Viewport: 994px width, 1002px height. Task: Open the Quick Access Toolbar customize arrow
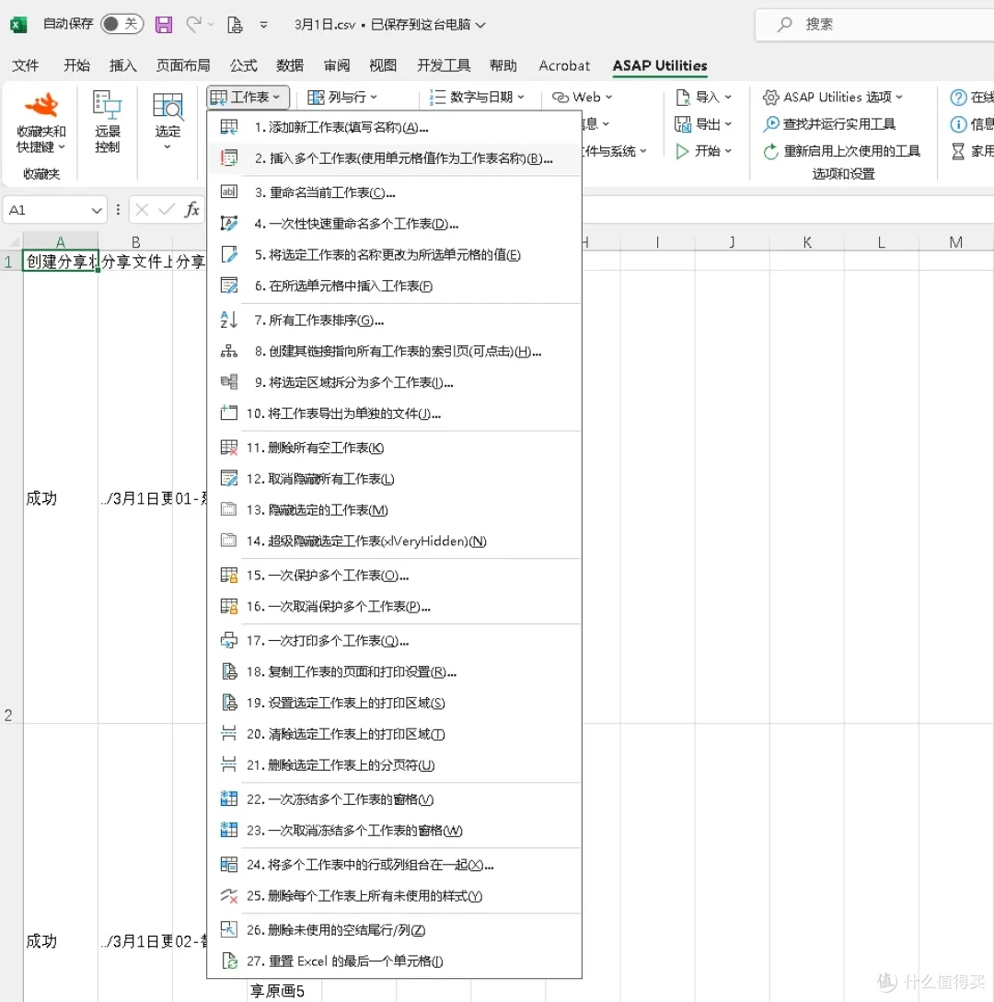tap(264, 25)
